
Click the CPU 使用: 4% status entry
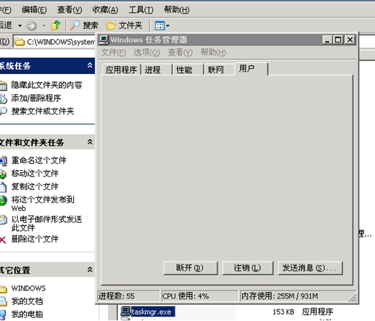[x=200, y=296]
